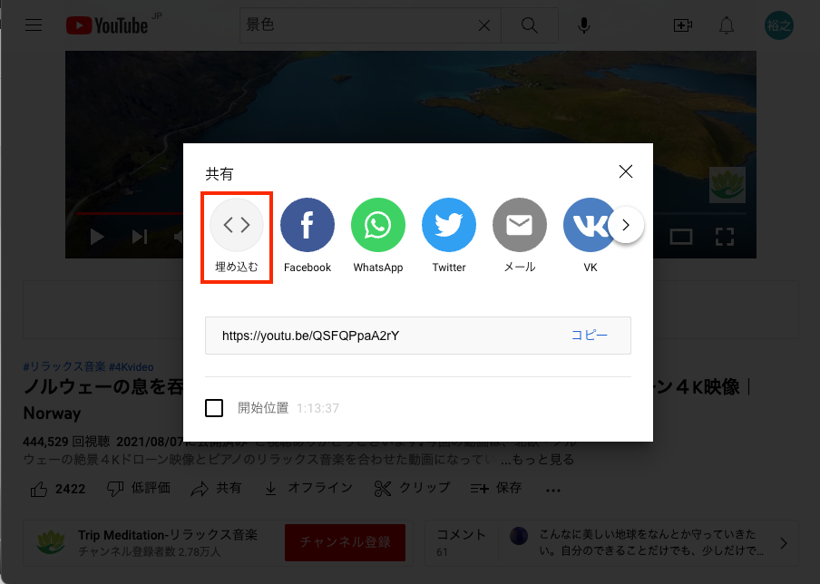Open the YouTube hamburger guide menu
820x584 pixels.
[34, 25]
